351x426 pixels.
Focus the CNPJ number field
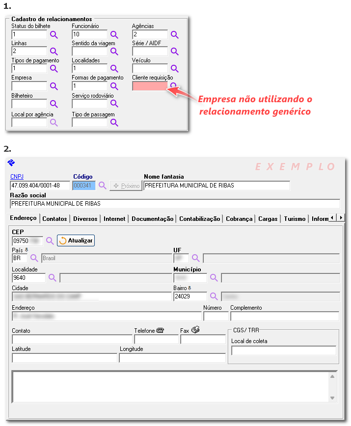(x=40, y=186)
